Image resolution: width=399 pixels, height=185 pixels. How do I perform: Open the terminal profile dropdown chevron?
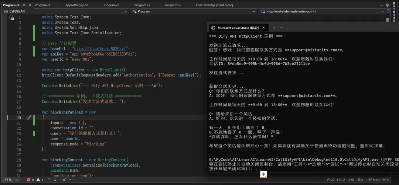pyautogui.click(x=282, y=28)
